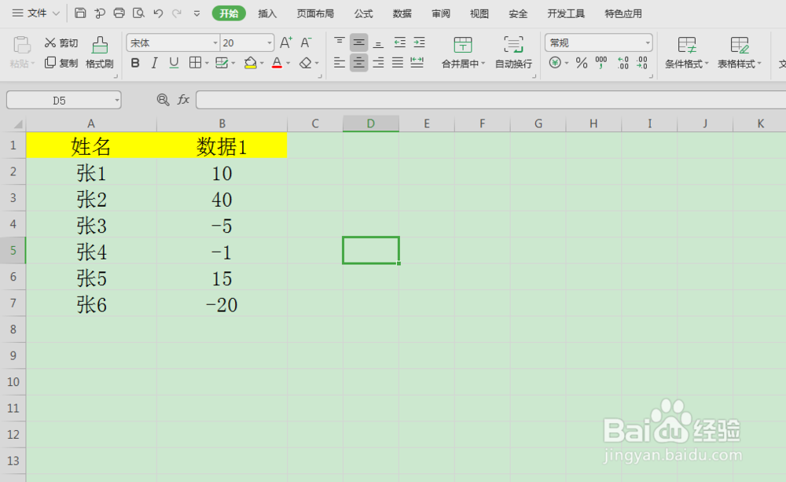Open the 常规 number format dropdown

coord(648,43)
